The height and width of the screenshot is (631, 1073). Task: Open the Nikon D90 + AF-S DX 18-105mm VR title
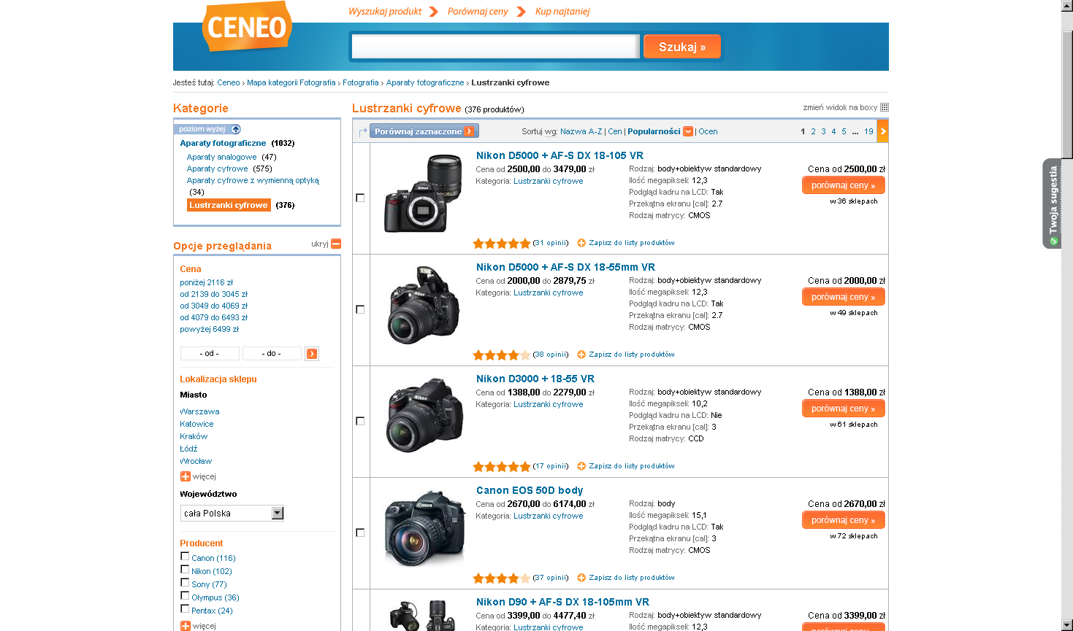tap(562, 602)
